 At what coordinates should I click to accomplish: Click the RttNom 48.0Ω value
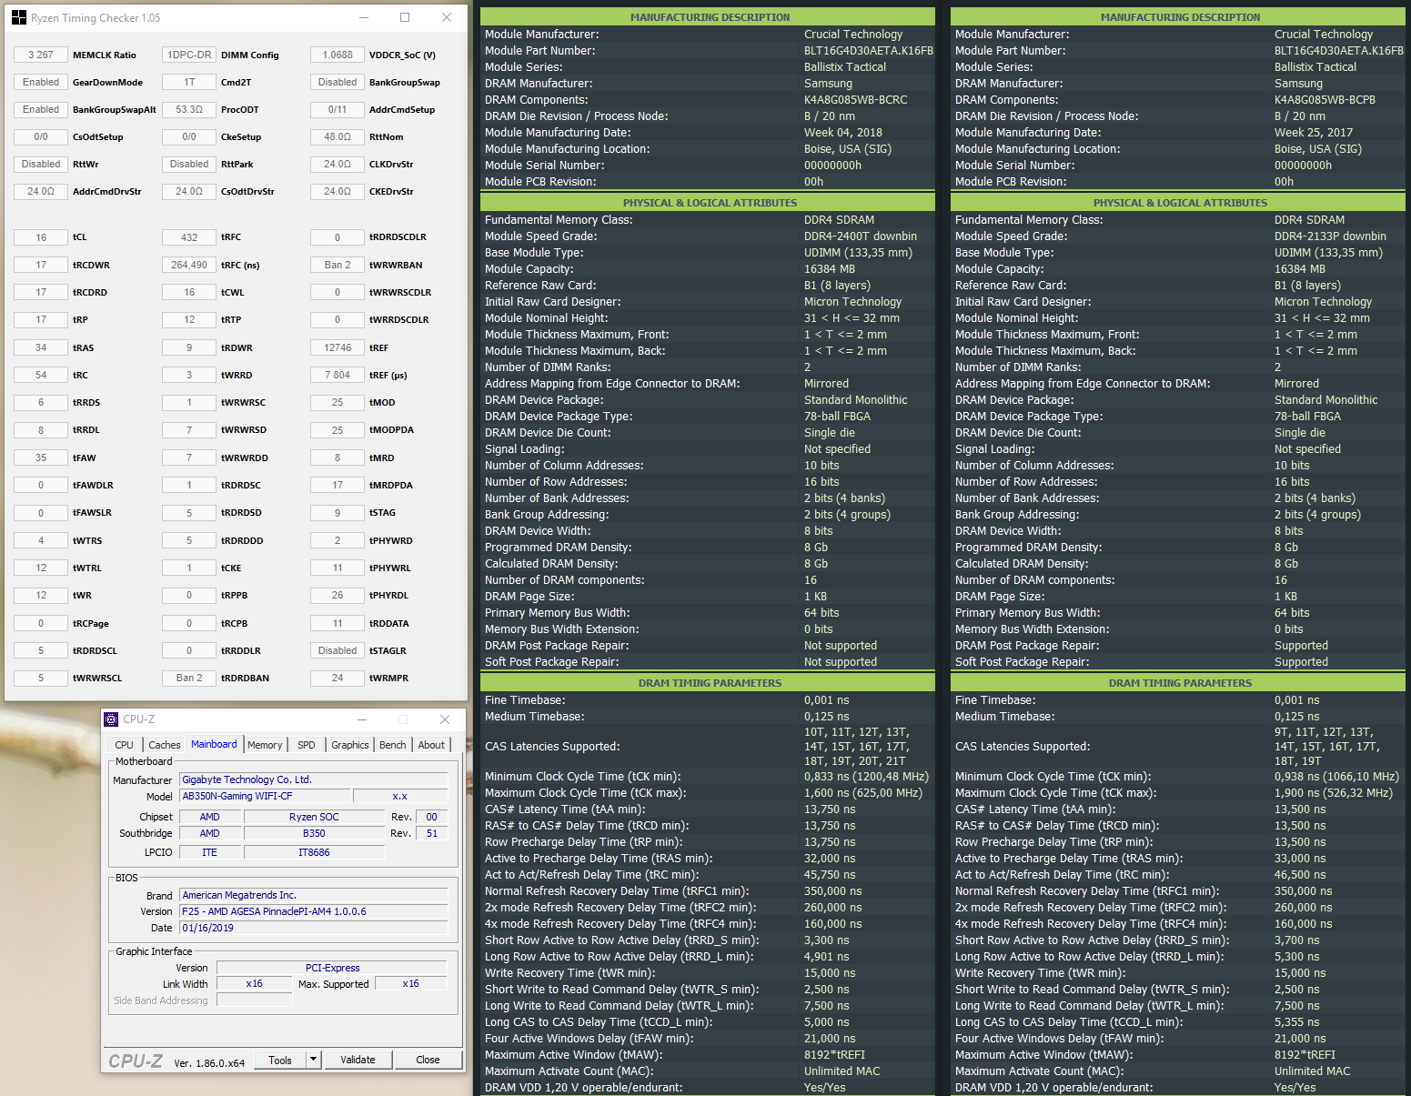pyautogui.click(x=338, y=136)
